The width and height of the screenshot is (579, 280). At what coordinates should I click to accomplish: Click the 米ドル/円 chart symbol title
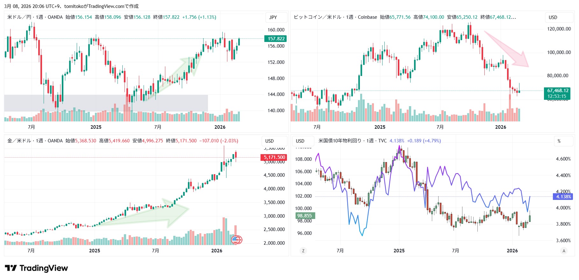pyautogui.click(x=19, y=17)
